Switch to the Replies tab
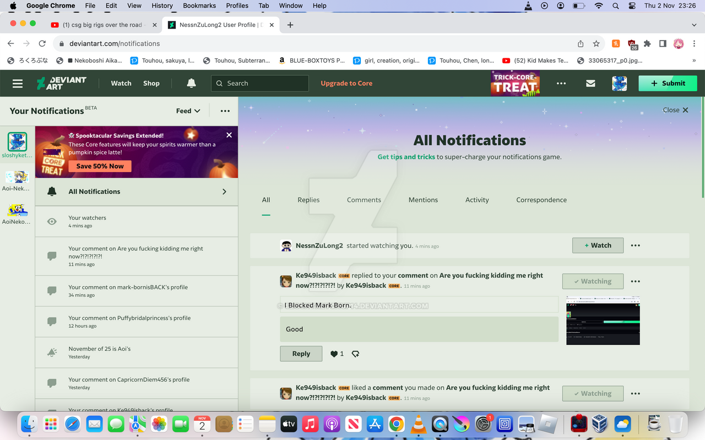705x440 pixels. (x=308, y=200)
